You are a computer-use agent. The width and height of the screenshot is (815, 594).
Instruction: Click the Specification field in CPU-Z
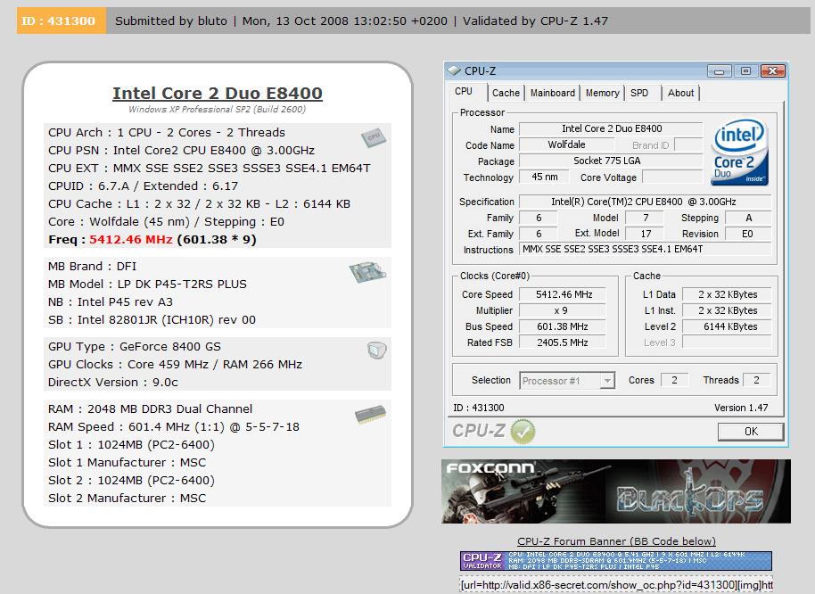tap(645, 202)
